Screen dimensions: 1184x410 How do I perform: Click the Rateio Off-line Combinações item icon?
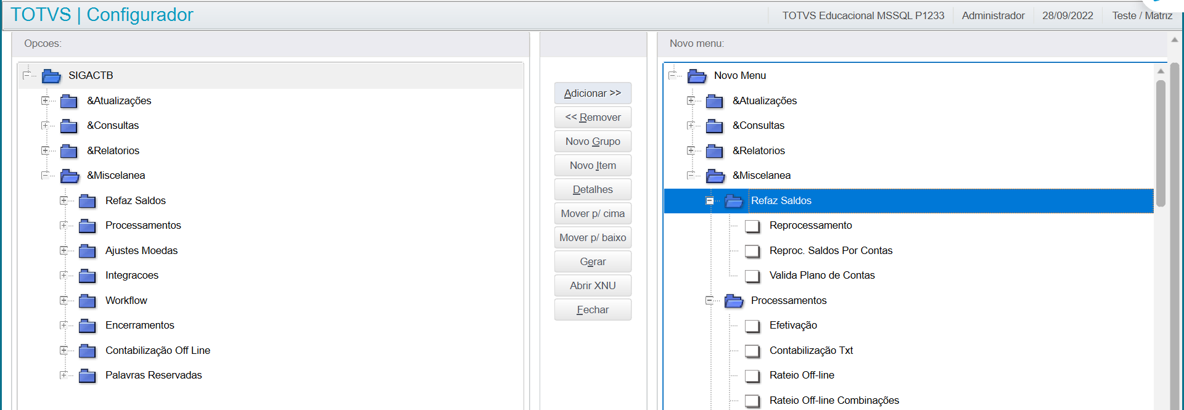(x=752, y=401)
